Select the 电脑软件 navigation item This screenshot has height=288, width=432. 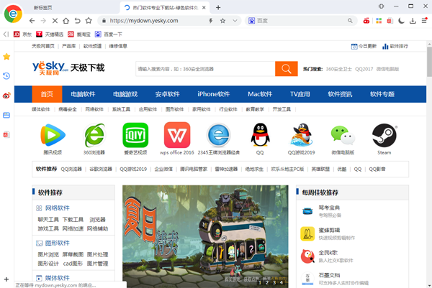[x=83, y=94]
